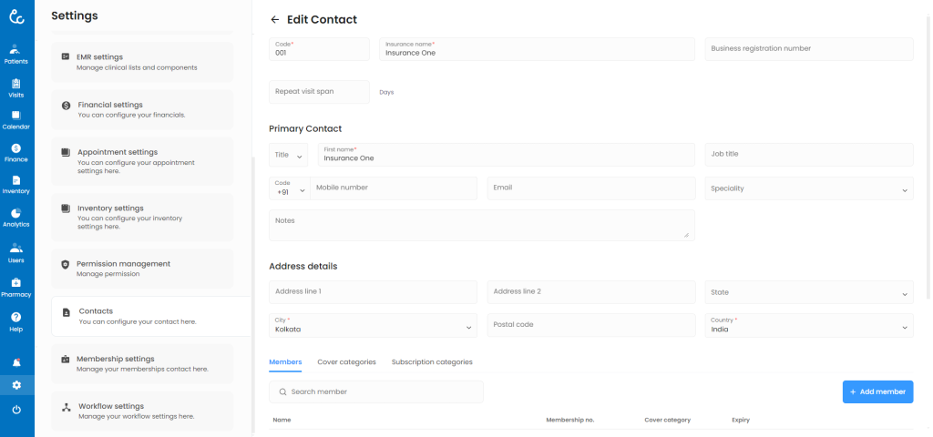Open the Pharmacy sidebar icon

16,287
